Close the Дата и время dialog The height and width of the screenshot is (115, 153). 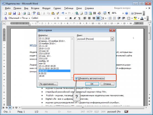pyautogui.click(x=112, y=30)
